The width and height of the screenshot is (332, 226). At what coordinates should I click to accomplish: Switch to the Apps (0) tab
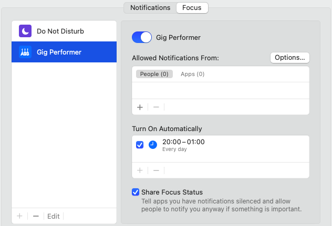192,74
